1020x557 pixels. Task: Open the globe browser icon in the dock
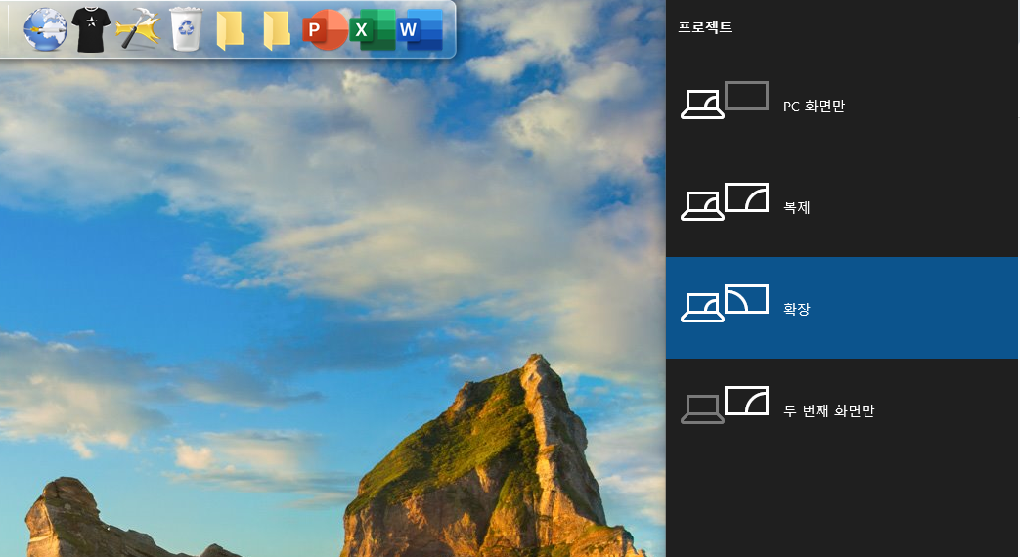[45, 30]
